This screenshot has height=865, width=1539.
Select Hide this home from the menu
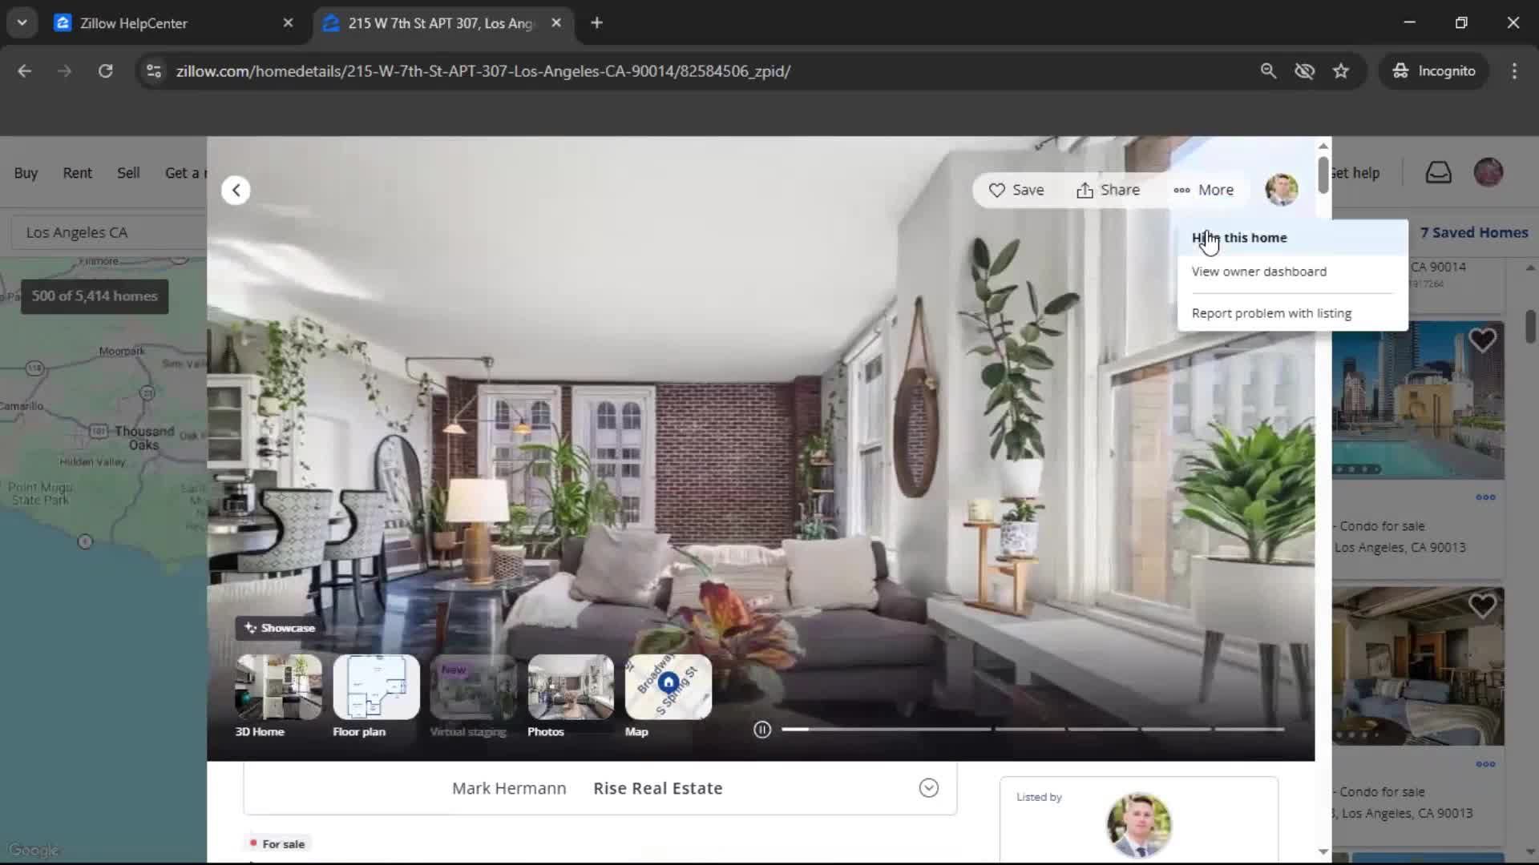pos(1239,237)
